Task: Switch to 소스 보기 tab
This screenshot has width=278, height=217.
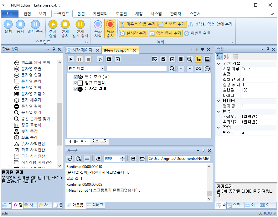Action: (100, 141)
